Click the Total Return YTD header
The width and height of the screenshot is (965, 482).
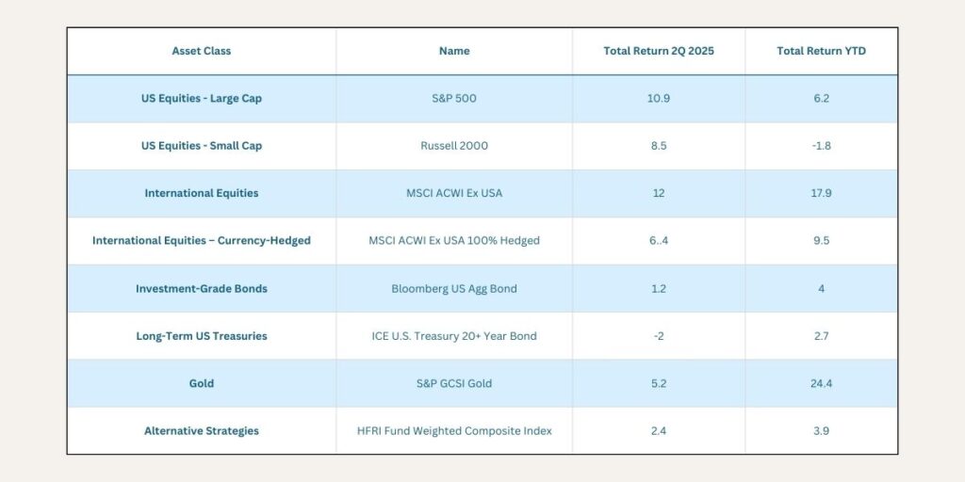pos(821,51)
